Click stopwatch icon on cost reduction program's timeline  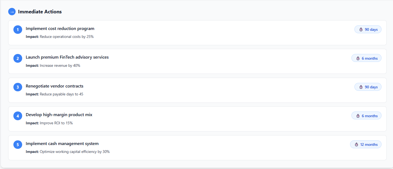click(x=361, y=29)
